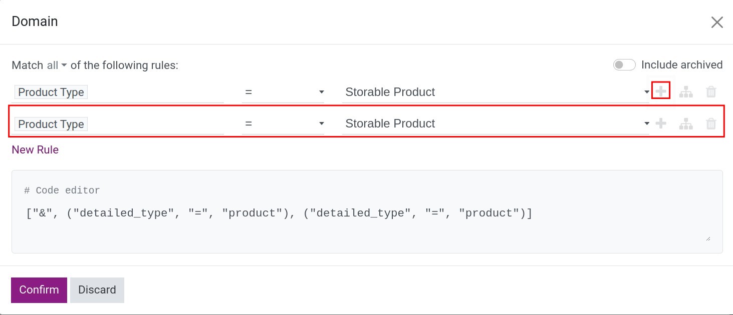Close the Domain dialog with X
The image size is (733, 315).
click(717, 22)
